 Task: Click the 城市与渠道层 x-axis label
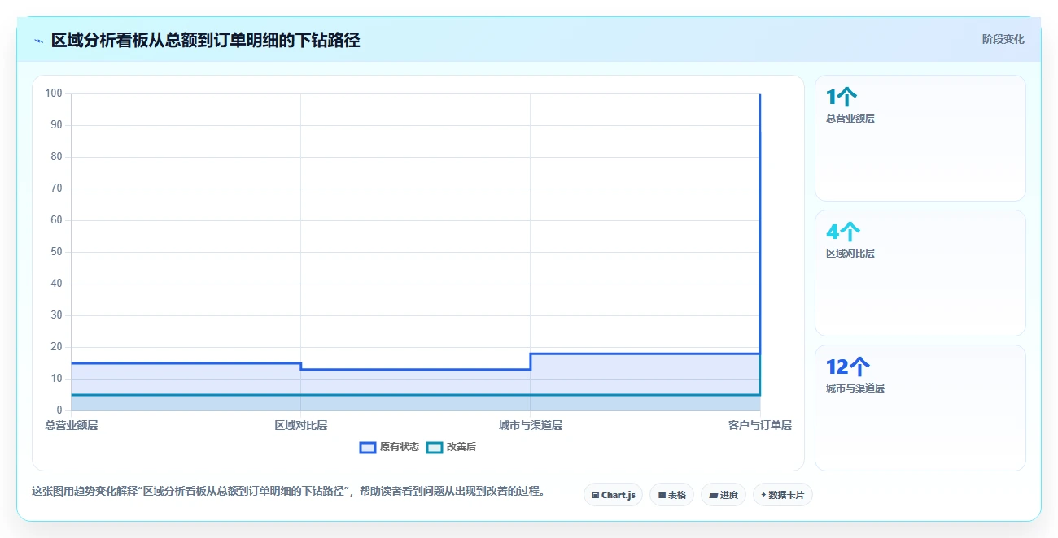531,425
